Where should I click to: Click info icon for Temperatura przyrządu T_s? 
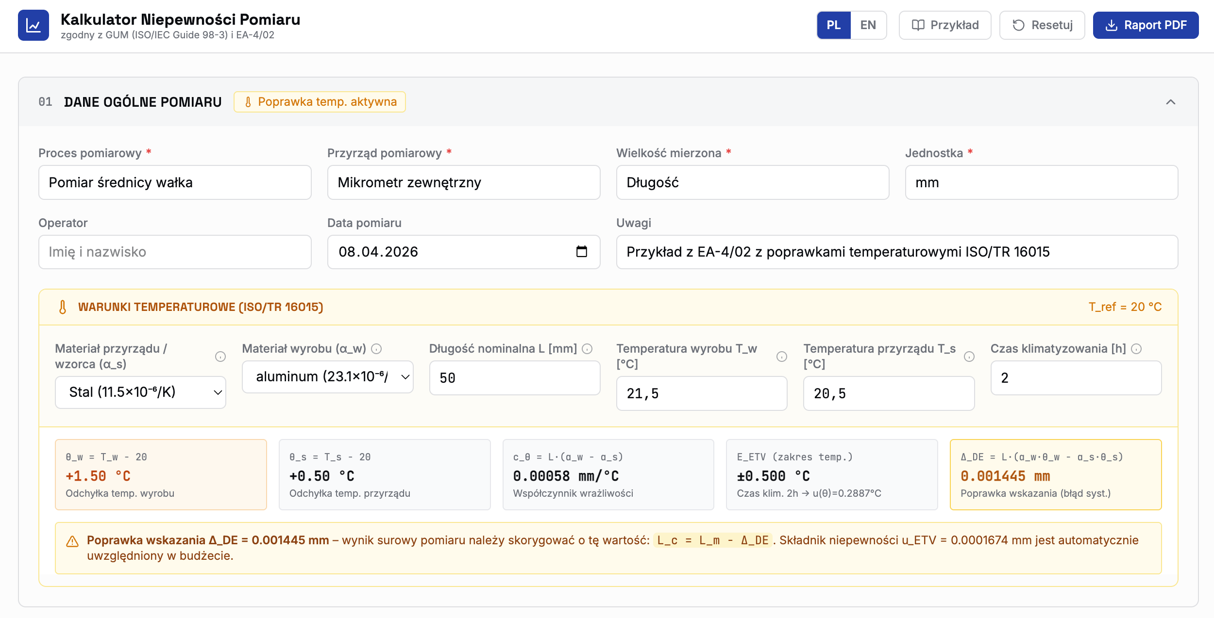(969, 357)
